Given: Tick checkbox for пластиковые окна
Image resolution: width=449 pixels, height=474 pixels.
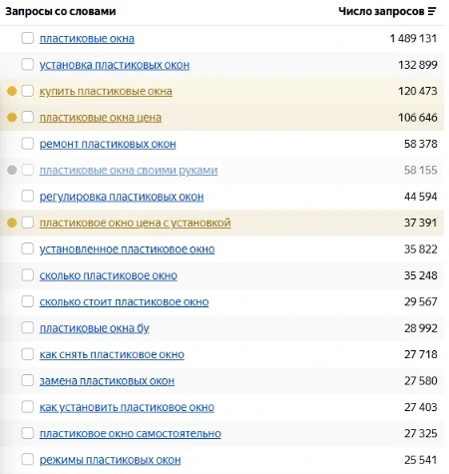Looking at the screenshot, I should 28,38.
